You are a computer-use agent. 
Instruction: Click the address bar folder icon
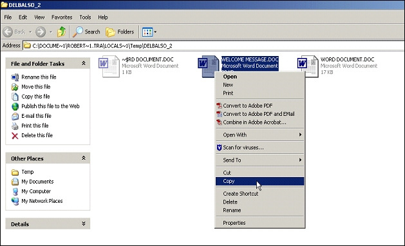(x=27, y=46)
